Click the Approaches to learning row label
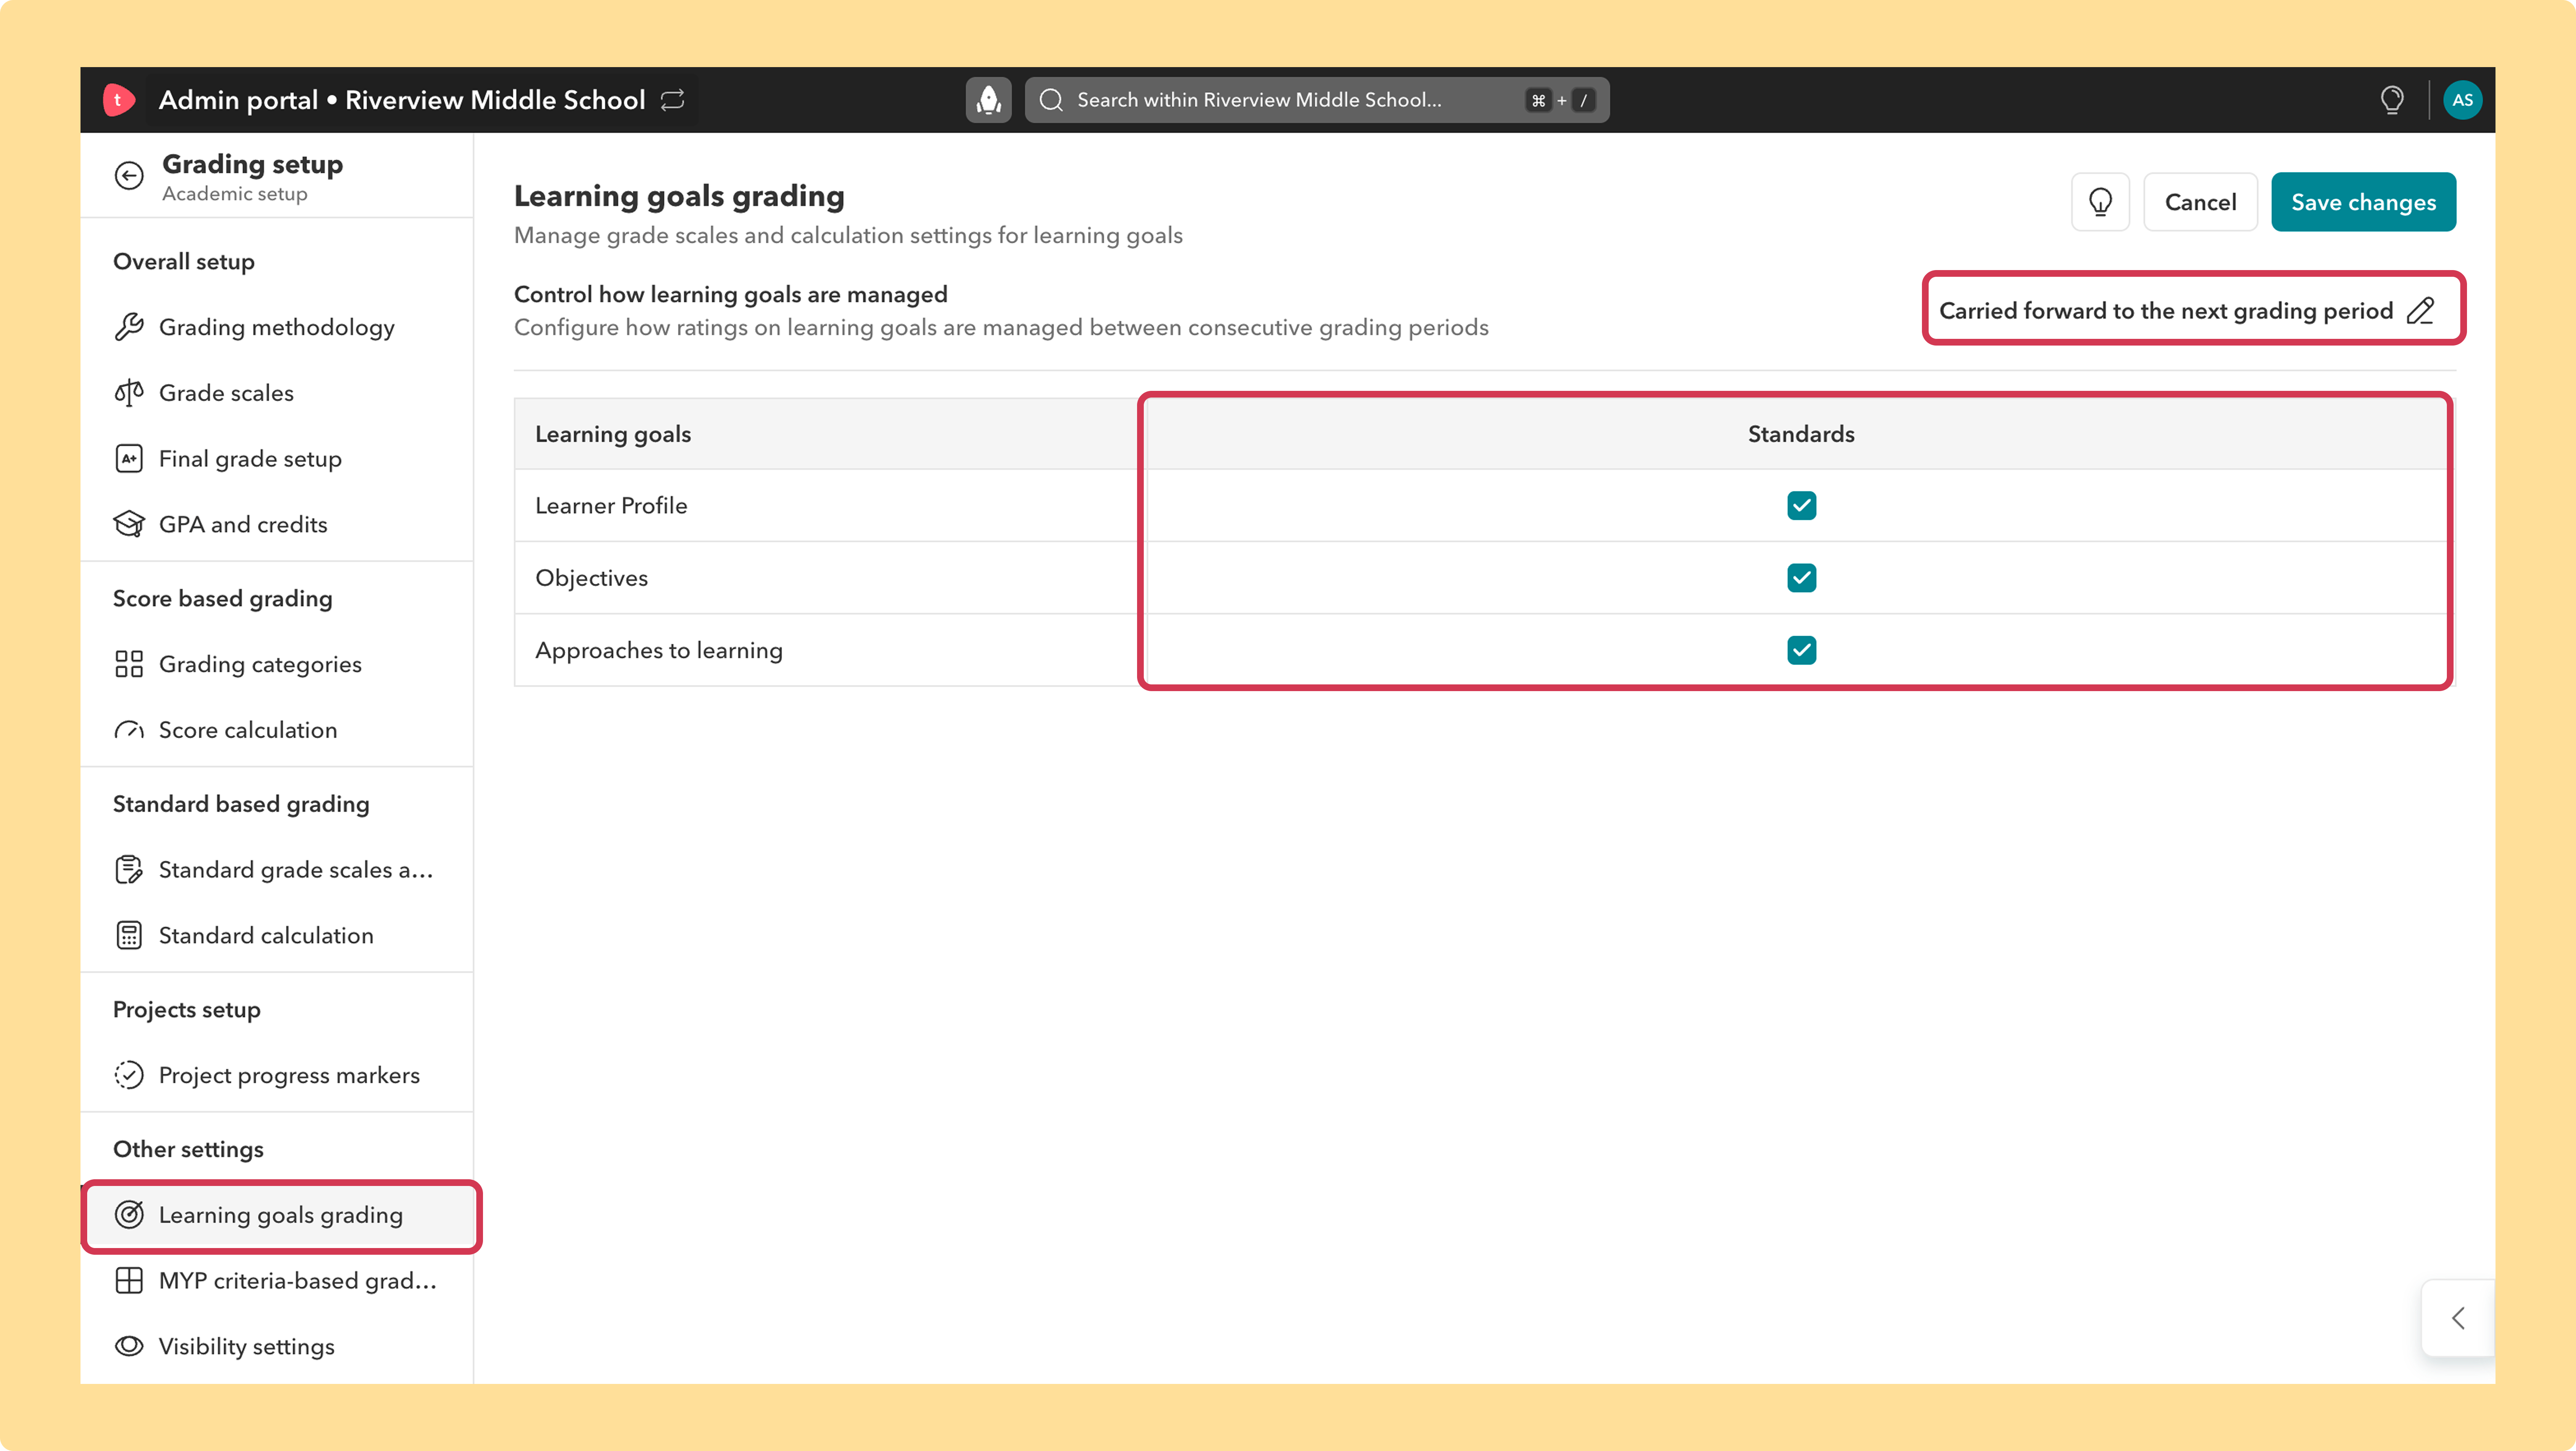Image resolution: width=2576 pixels, height=1451 pixels. (x=659, y=650)
